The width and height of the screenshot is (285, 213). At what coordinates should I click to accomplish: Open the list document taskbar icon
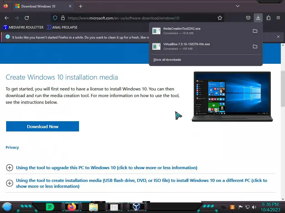click(114, 207)
